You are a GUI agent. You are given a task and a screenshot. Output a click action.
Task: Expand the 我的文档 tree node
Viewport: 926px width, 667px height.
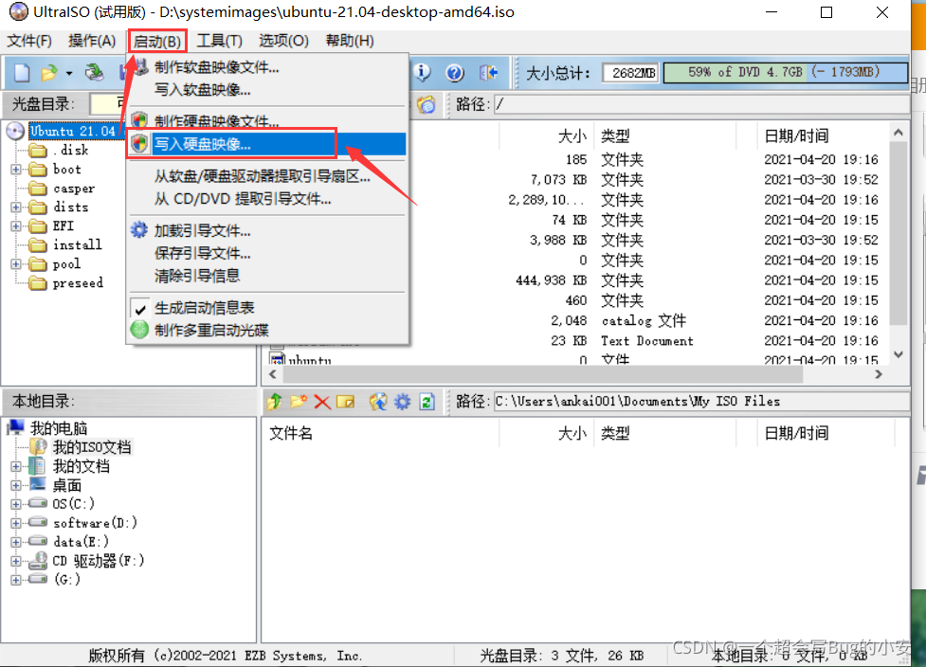coord(16,466)
